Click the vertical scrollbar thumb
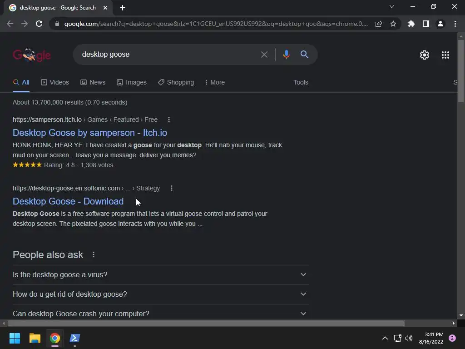This screenshot has width=465, height=349. tap(461, 71)
